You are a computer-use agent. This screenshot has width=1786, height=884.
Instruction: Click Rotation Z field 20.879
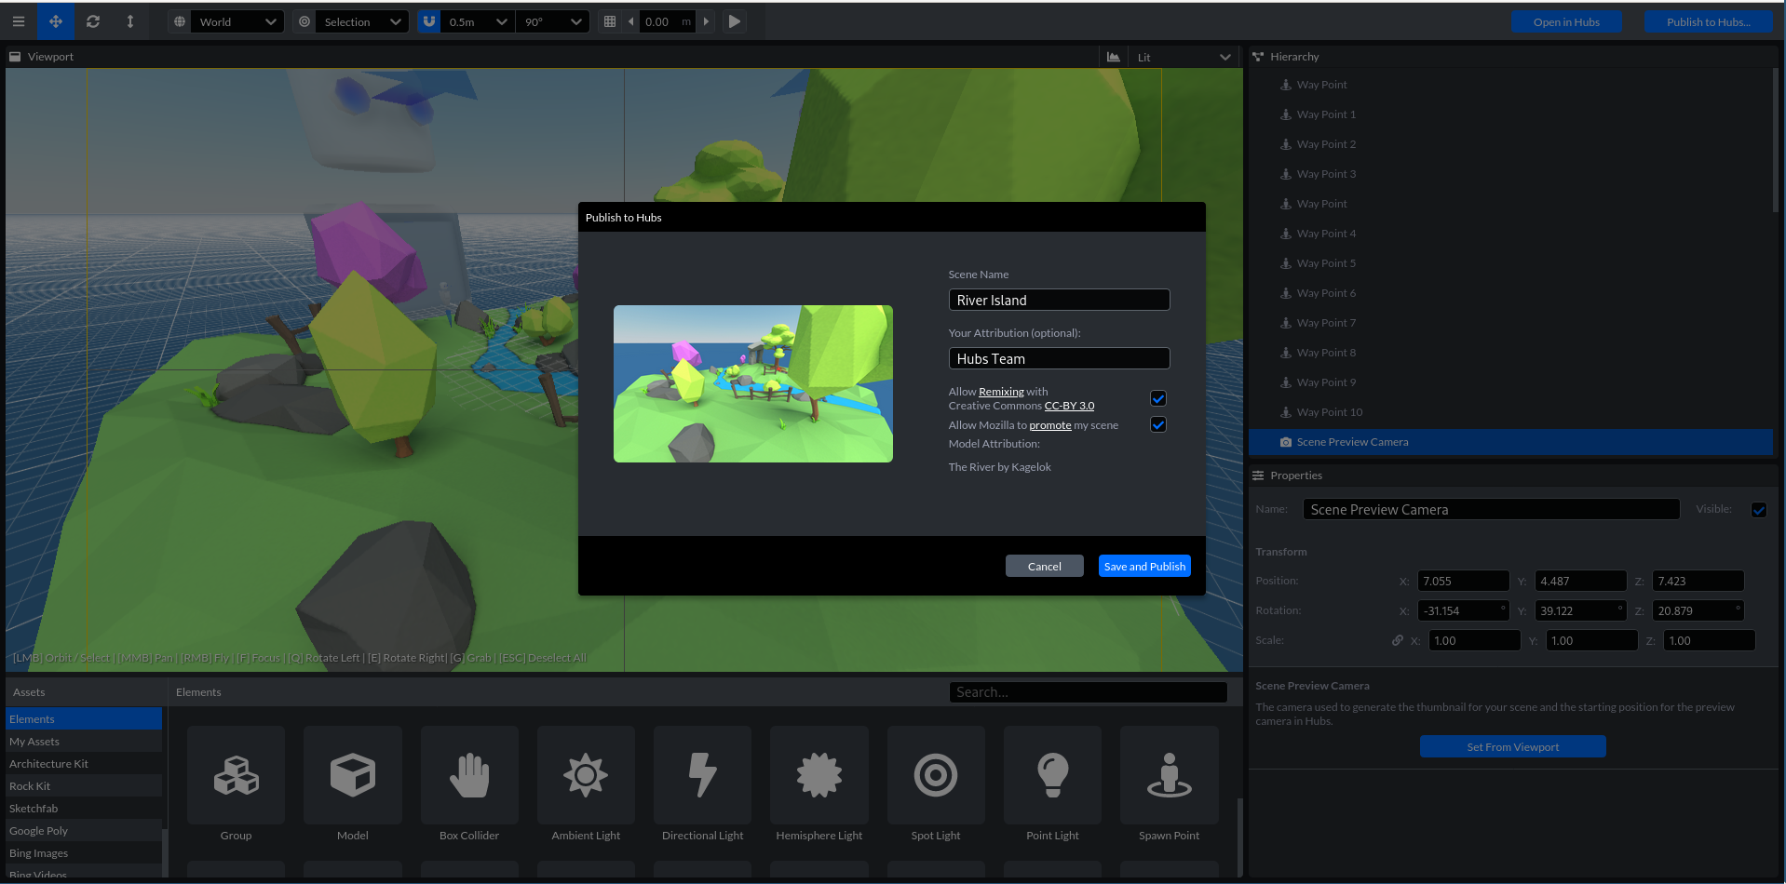[x=1698, y=610]
